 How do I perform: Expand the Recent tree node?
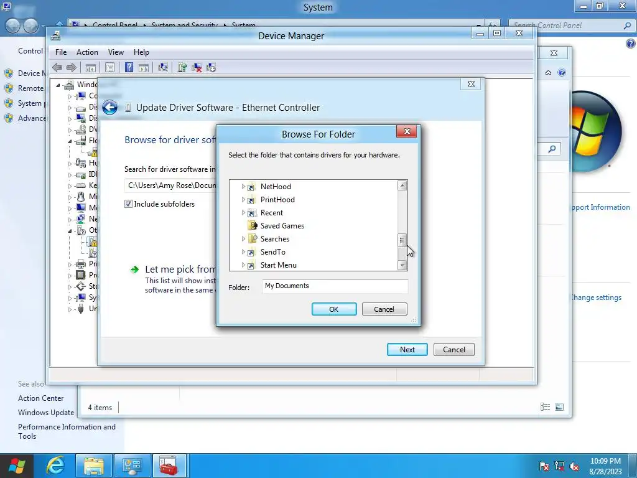point(243,213)
